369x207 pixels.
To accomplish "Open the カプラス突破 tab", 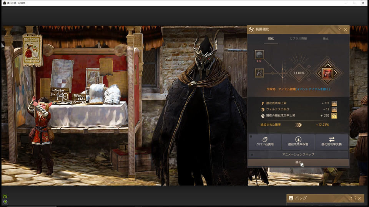I will 298,38.
